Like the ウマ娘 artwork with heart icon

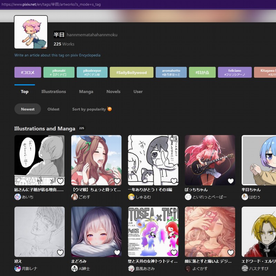pos(117,181)
